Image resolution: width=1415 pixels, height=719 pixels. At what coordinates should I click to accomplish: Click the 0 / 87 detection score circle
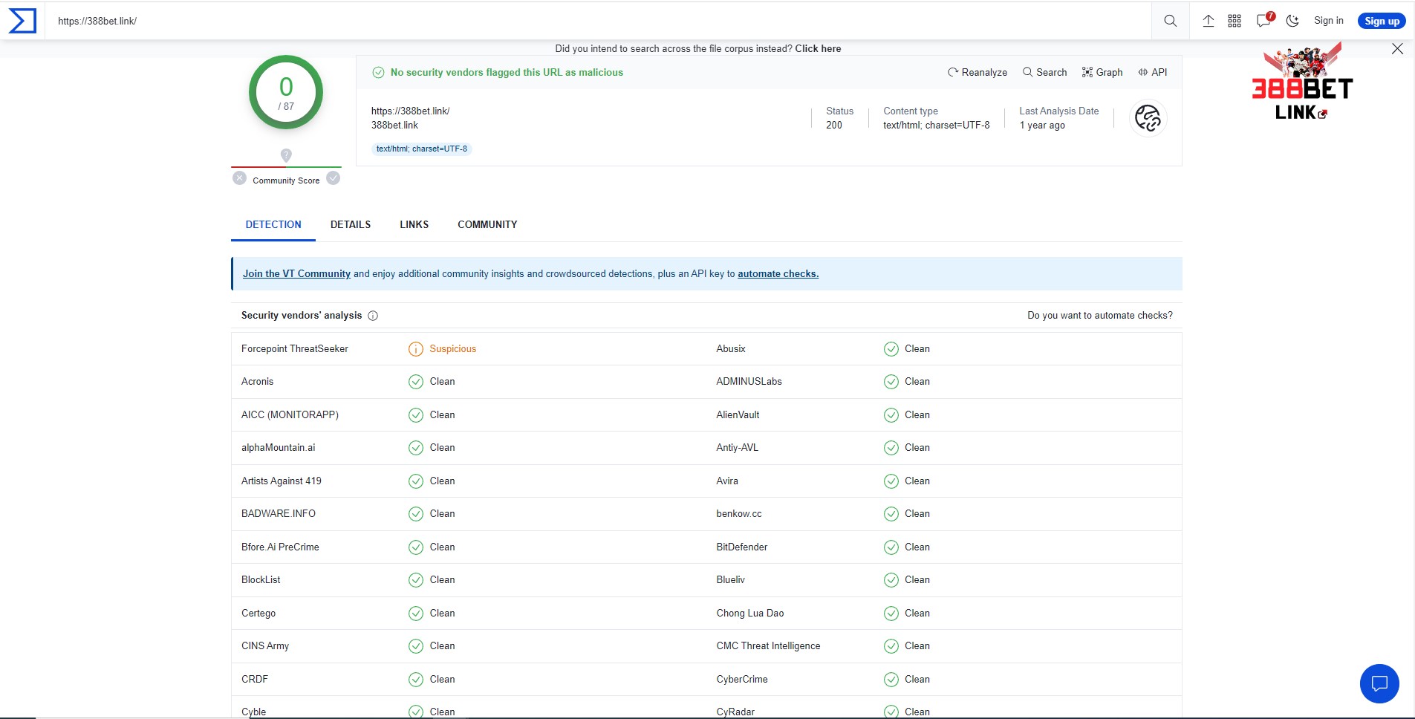286,92
